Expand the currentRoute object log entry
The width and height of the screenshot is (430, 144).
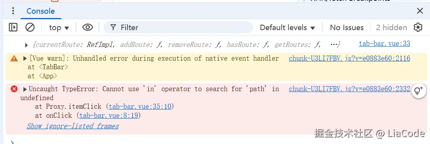click(27, 45)
